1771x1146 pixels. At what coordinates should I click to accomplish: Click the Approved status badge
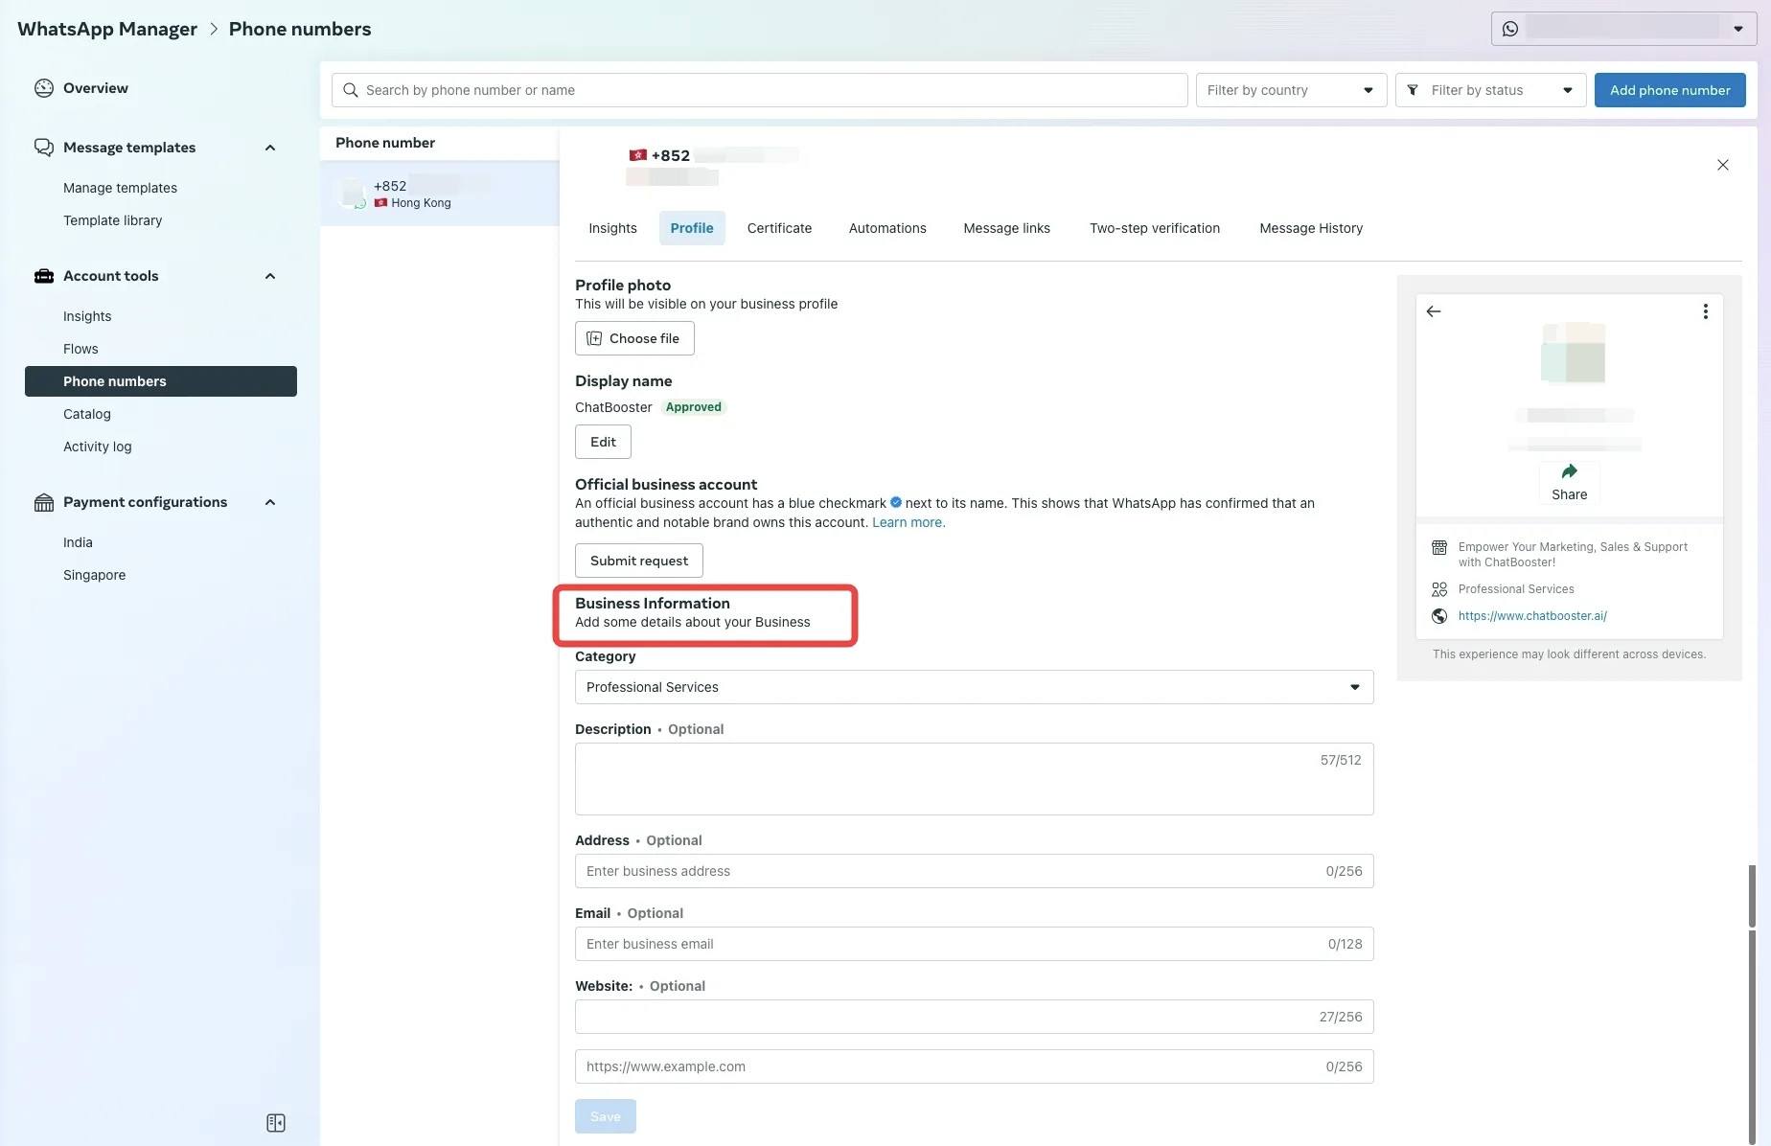coord(694,407)
